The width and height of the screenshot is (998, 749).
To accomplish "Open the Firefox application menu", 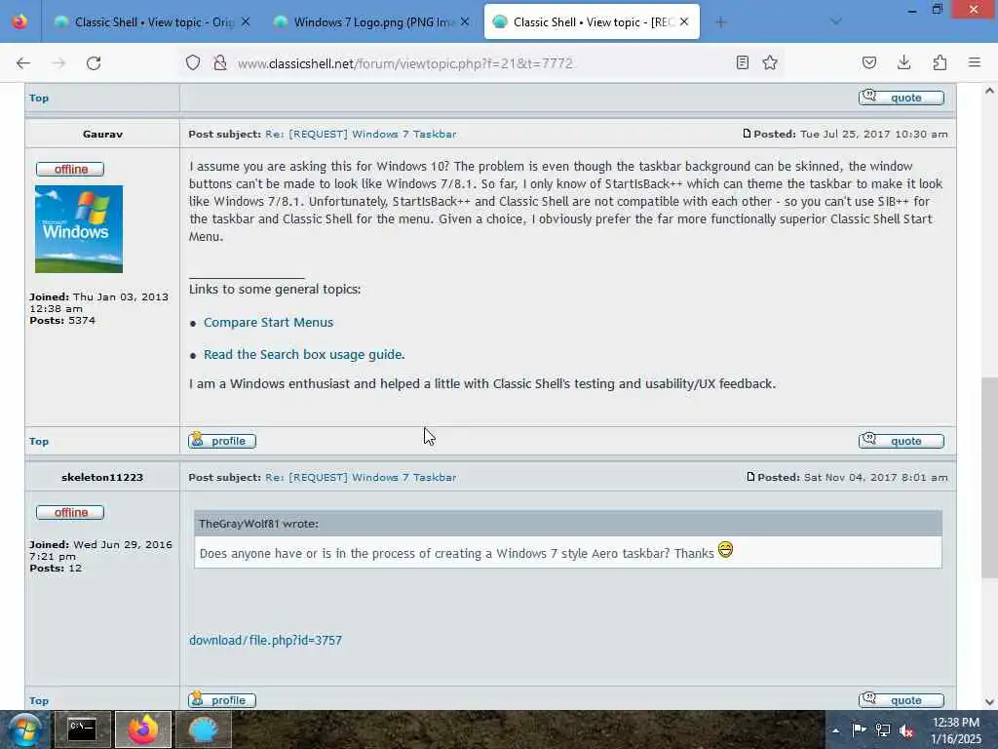I will click(975, 62).
